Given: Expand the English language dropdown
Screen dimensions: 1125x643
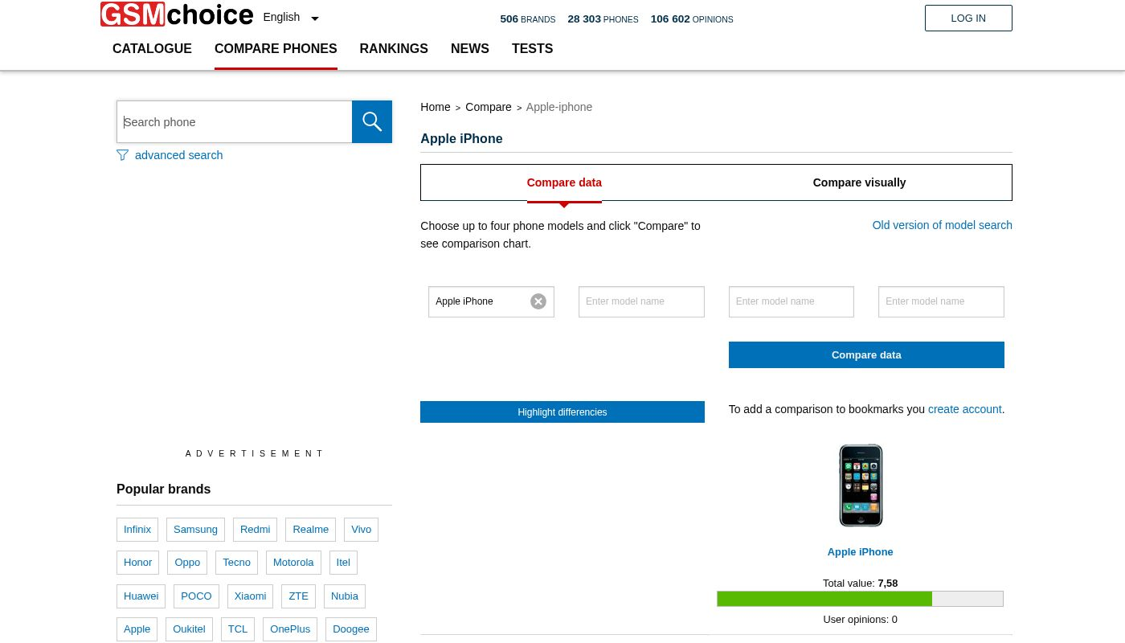Looking at the screenshot, I should 291,18.
